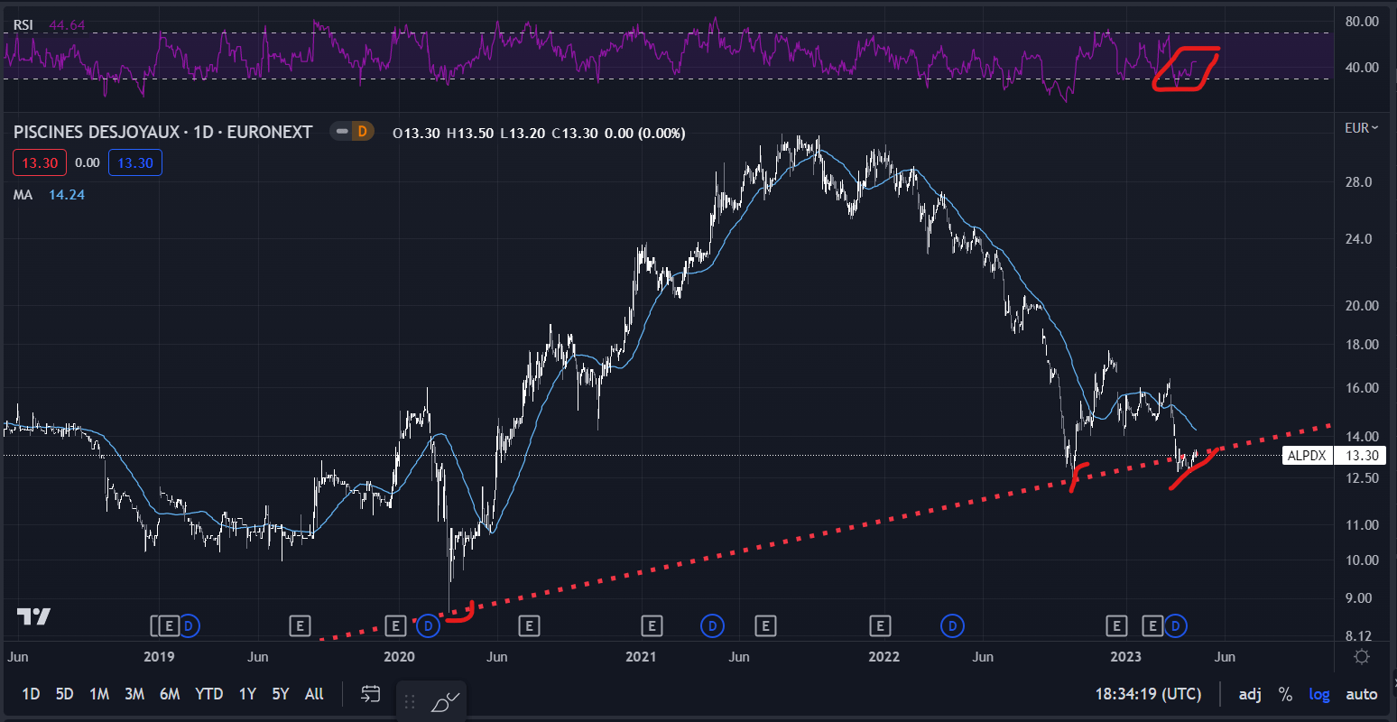Grab the drawing toolbar dotted handle

(x=410, y=701)
